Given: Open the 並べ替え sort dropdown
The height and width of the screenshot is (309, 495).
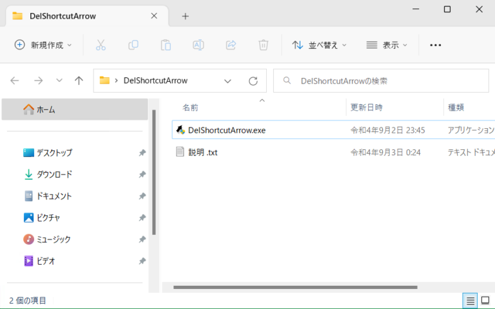Looking at the screenshot, I should 319,45.
